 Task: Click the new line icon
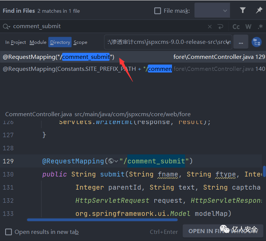[x=220, y=27]
